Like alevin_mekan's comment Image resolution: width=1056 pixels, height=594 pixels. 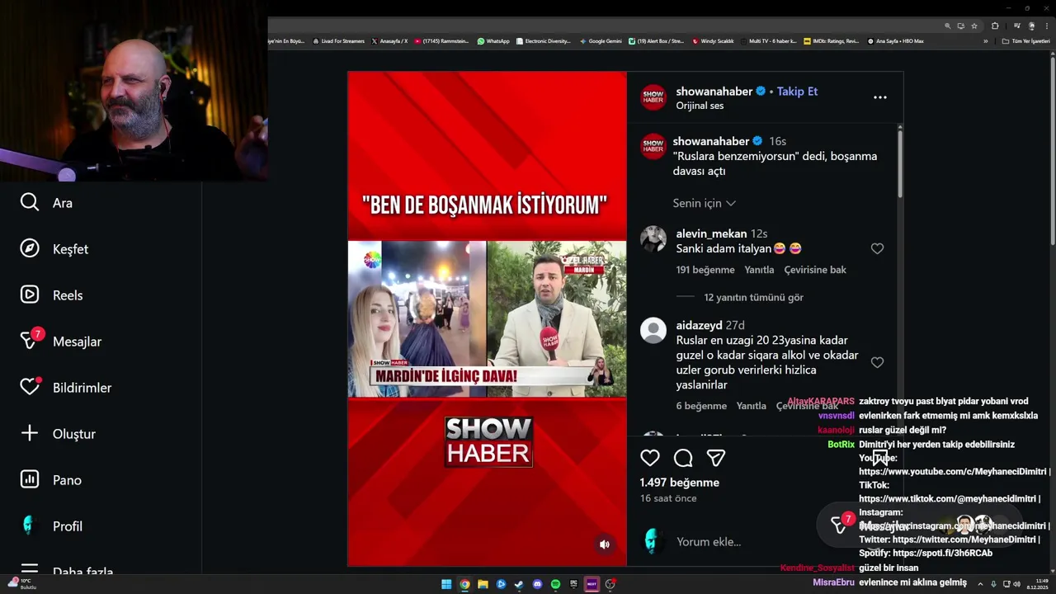point(877,248)
